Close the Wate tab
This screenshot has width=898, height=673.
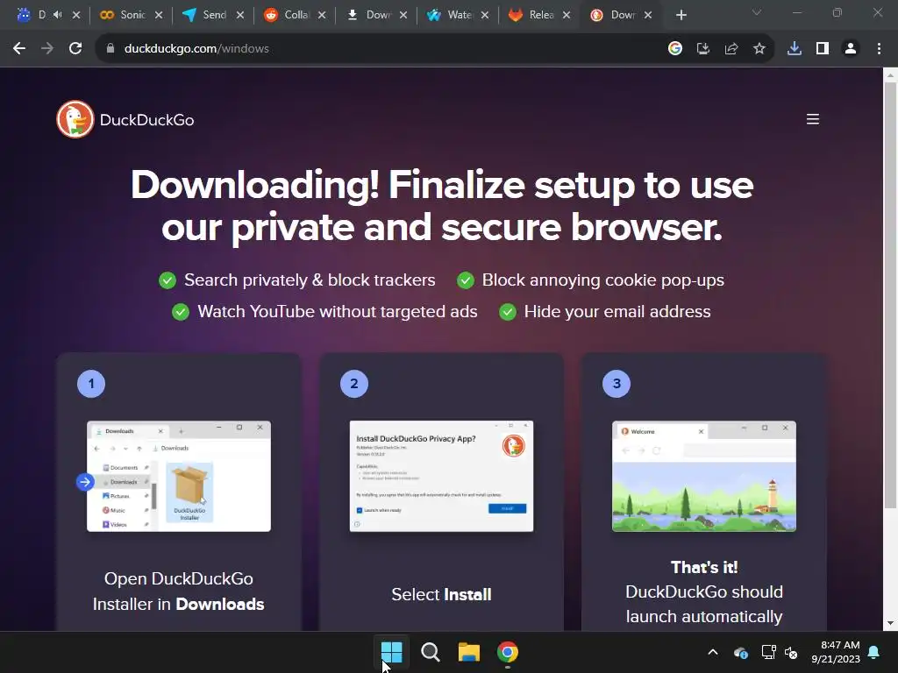(485, 15)
